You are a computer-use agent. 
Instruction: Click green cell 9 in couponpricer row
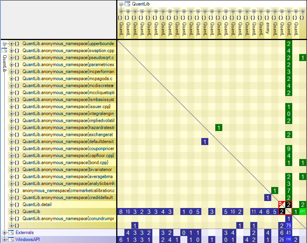coord(289,149)
